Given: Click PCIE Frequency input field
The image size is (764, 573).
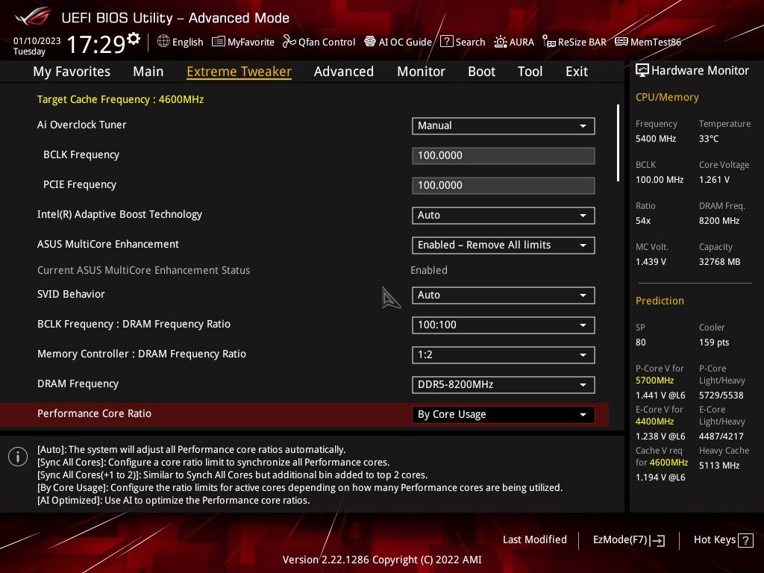Looking at the screenshot, I should click(x=504, y=186).
